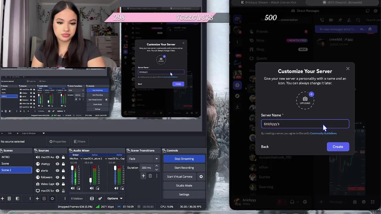Mute macOS Screen Capture speaker icon
The height and width of the screenshot is (214, 381).
click(x=116, y=188)
